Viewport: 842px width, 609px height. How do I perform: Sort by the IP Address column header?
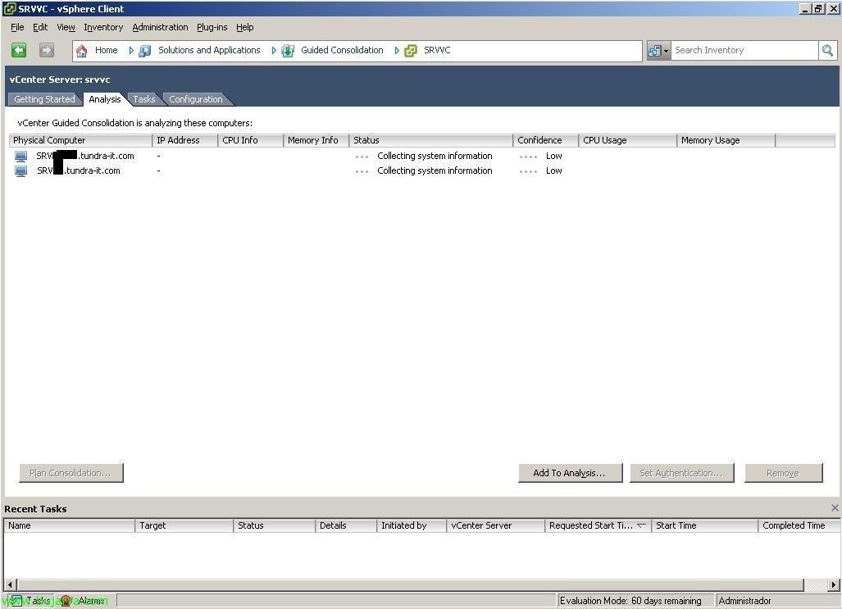[x=184, y=140]
